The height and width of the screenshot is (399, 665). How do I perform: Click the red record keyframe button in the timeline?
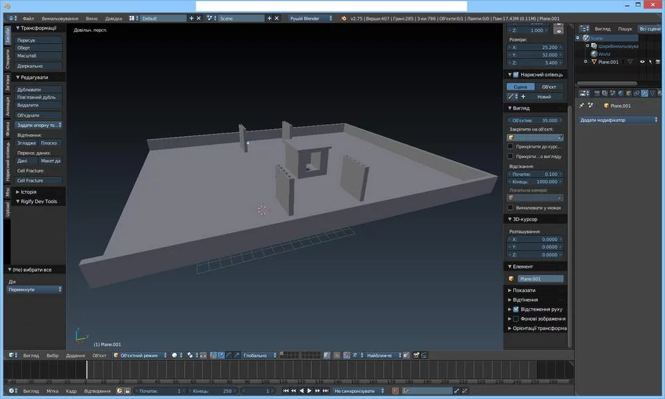pyautogui.click(x=394, y=391)
